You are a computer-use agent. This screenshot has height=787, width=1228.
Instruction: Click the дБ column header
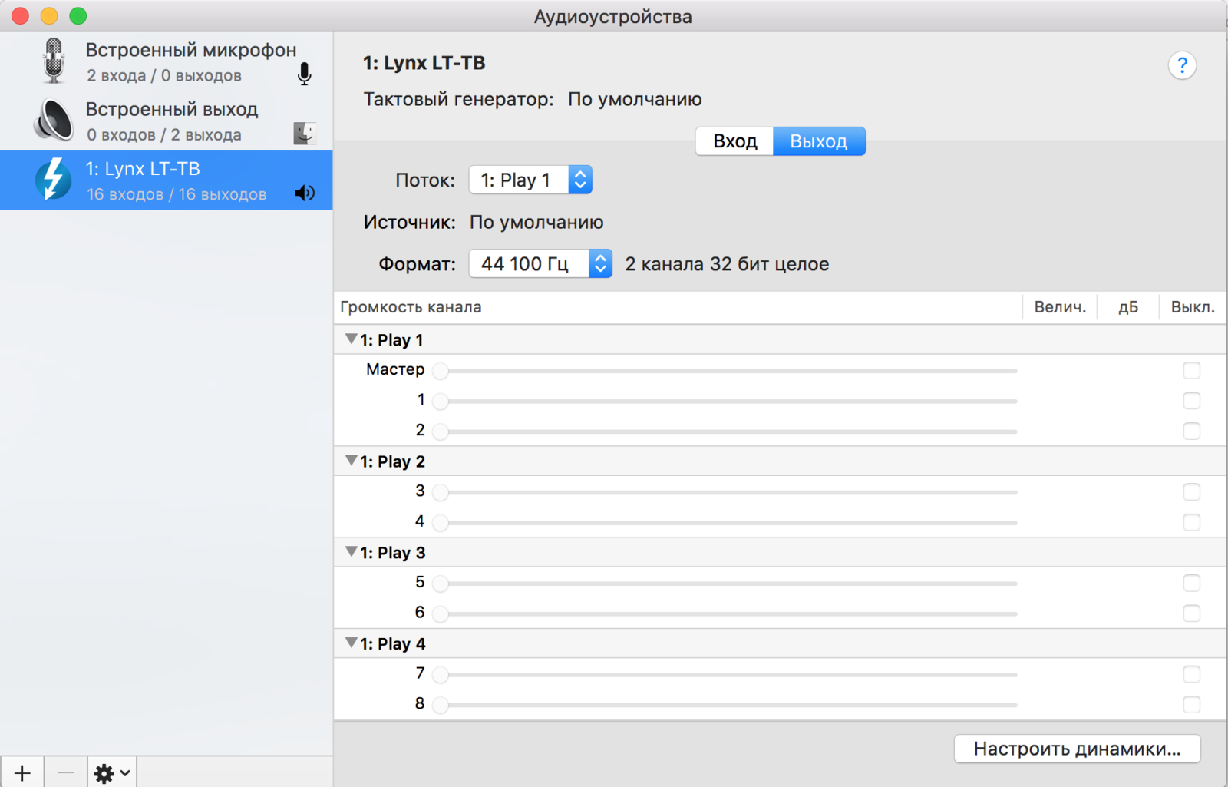(1127, 307)
